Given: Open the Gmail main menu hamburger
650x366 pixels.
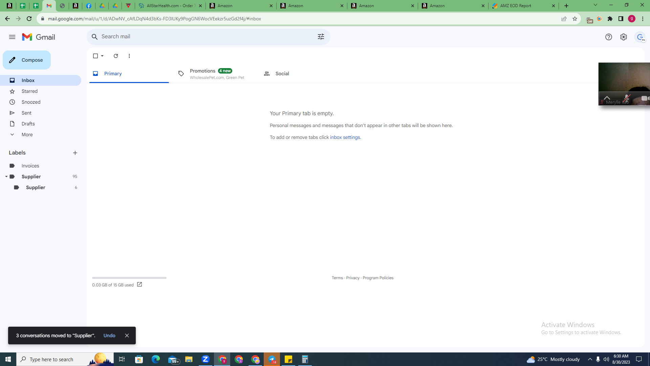Looking at the screenshot, I should (x=12, y=37).
